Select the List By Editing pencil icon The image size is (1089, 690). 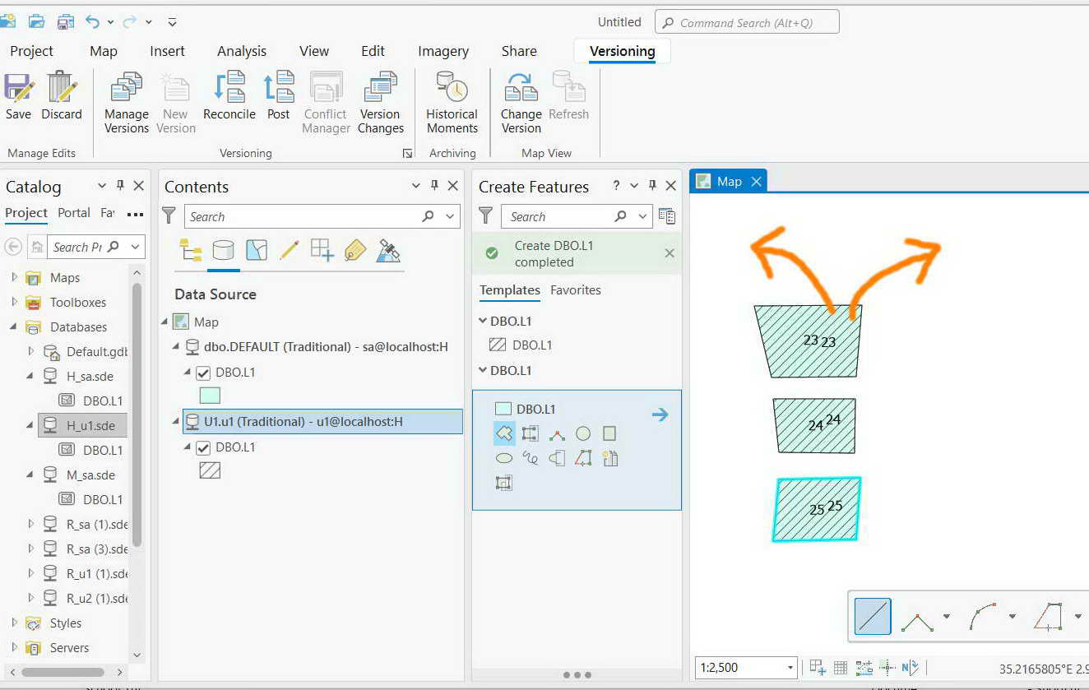point(289,250)
